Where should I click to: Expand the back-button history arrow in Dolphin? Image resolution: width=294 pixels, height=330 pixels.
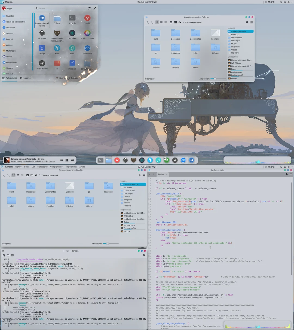[149, 24]
